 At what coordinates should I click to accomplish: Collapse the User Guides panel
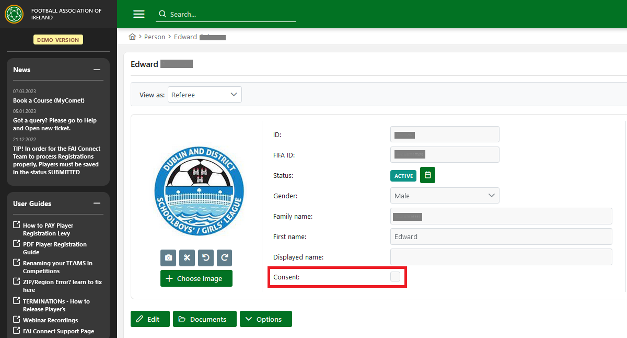click(x=96, y=204)
